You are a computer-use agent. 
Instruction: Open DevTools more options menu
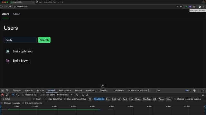(x=199, y=90)
